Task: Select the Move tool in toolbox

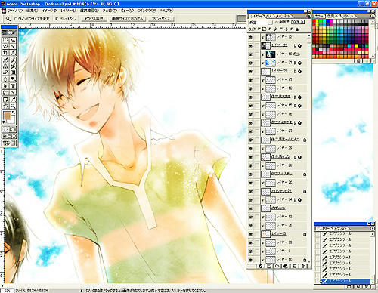Action: point(13,40)
